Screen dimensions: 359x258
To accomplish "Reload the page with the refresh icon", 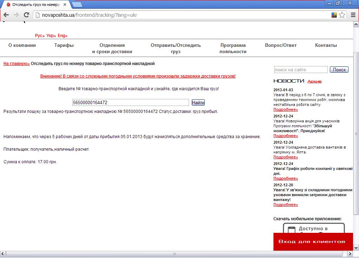I will pyautogui.click(x=26, y=15).
